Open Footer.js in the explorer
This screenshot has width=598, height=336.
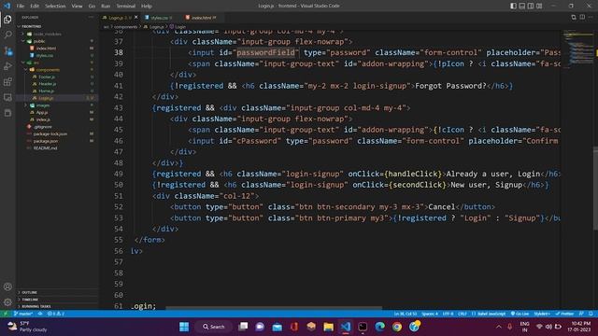(47, 77)
